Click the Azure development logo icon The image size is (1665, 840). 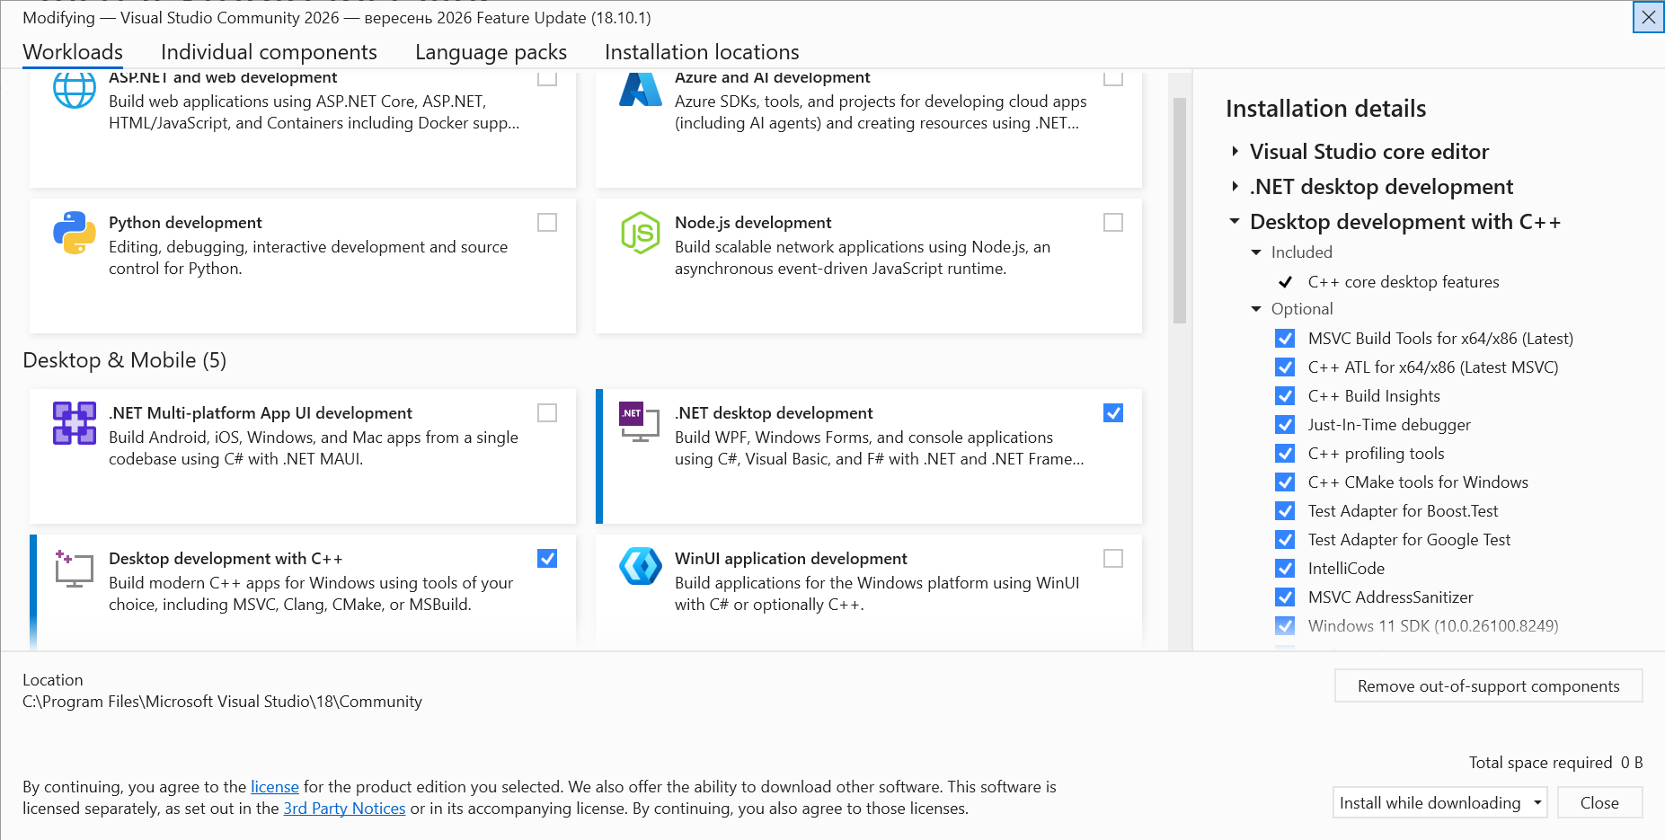(x=641, y=89)
